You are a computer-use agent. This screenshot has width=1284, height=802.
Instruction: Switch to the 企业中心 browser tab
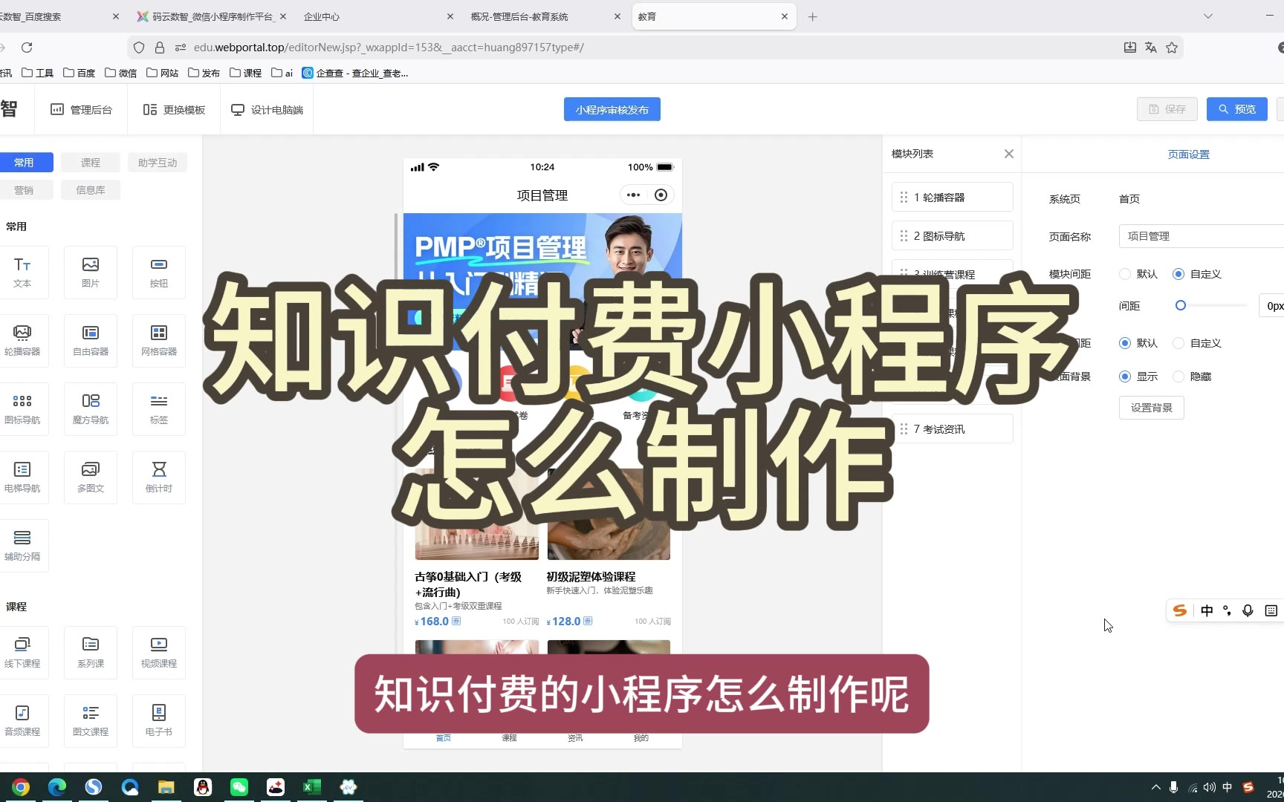point(379,16)
